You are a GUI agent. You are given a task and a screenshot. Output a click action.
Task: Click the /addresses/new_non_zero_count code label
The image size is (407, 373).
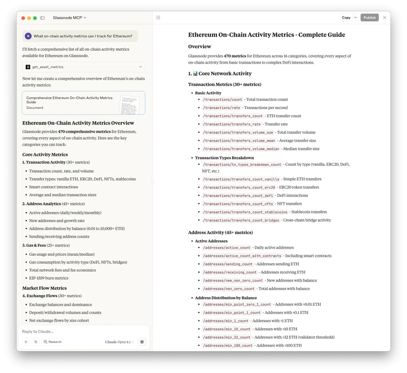click(x=233, y=281)
